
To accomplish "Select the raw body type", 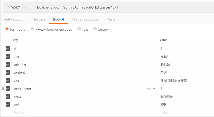I will click(x=79, y=29).
